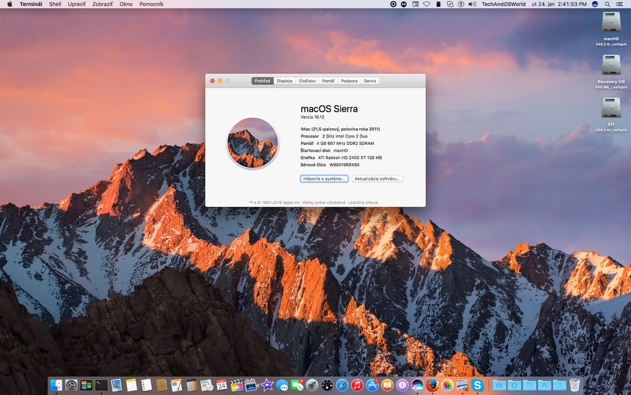
Task: Open the Licenčná zmluva link
Action: tap(362, 203)
